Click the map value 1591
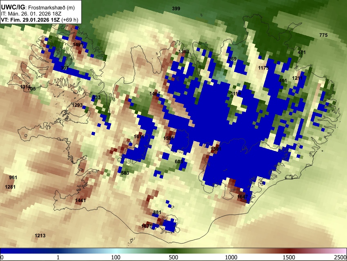Screen dimensions: 347x261 coord(216,149)
